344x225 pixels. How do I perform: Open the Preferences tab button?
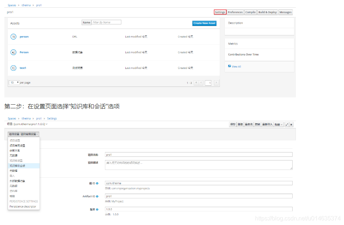coord(235,12)
